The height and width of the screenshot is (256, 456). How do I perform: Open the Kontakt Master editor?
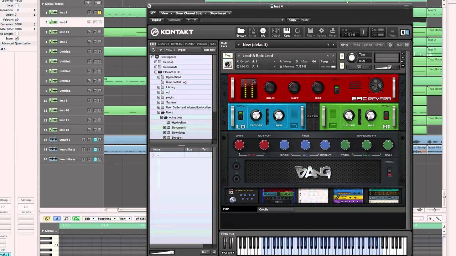point(252,32)
